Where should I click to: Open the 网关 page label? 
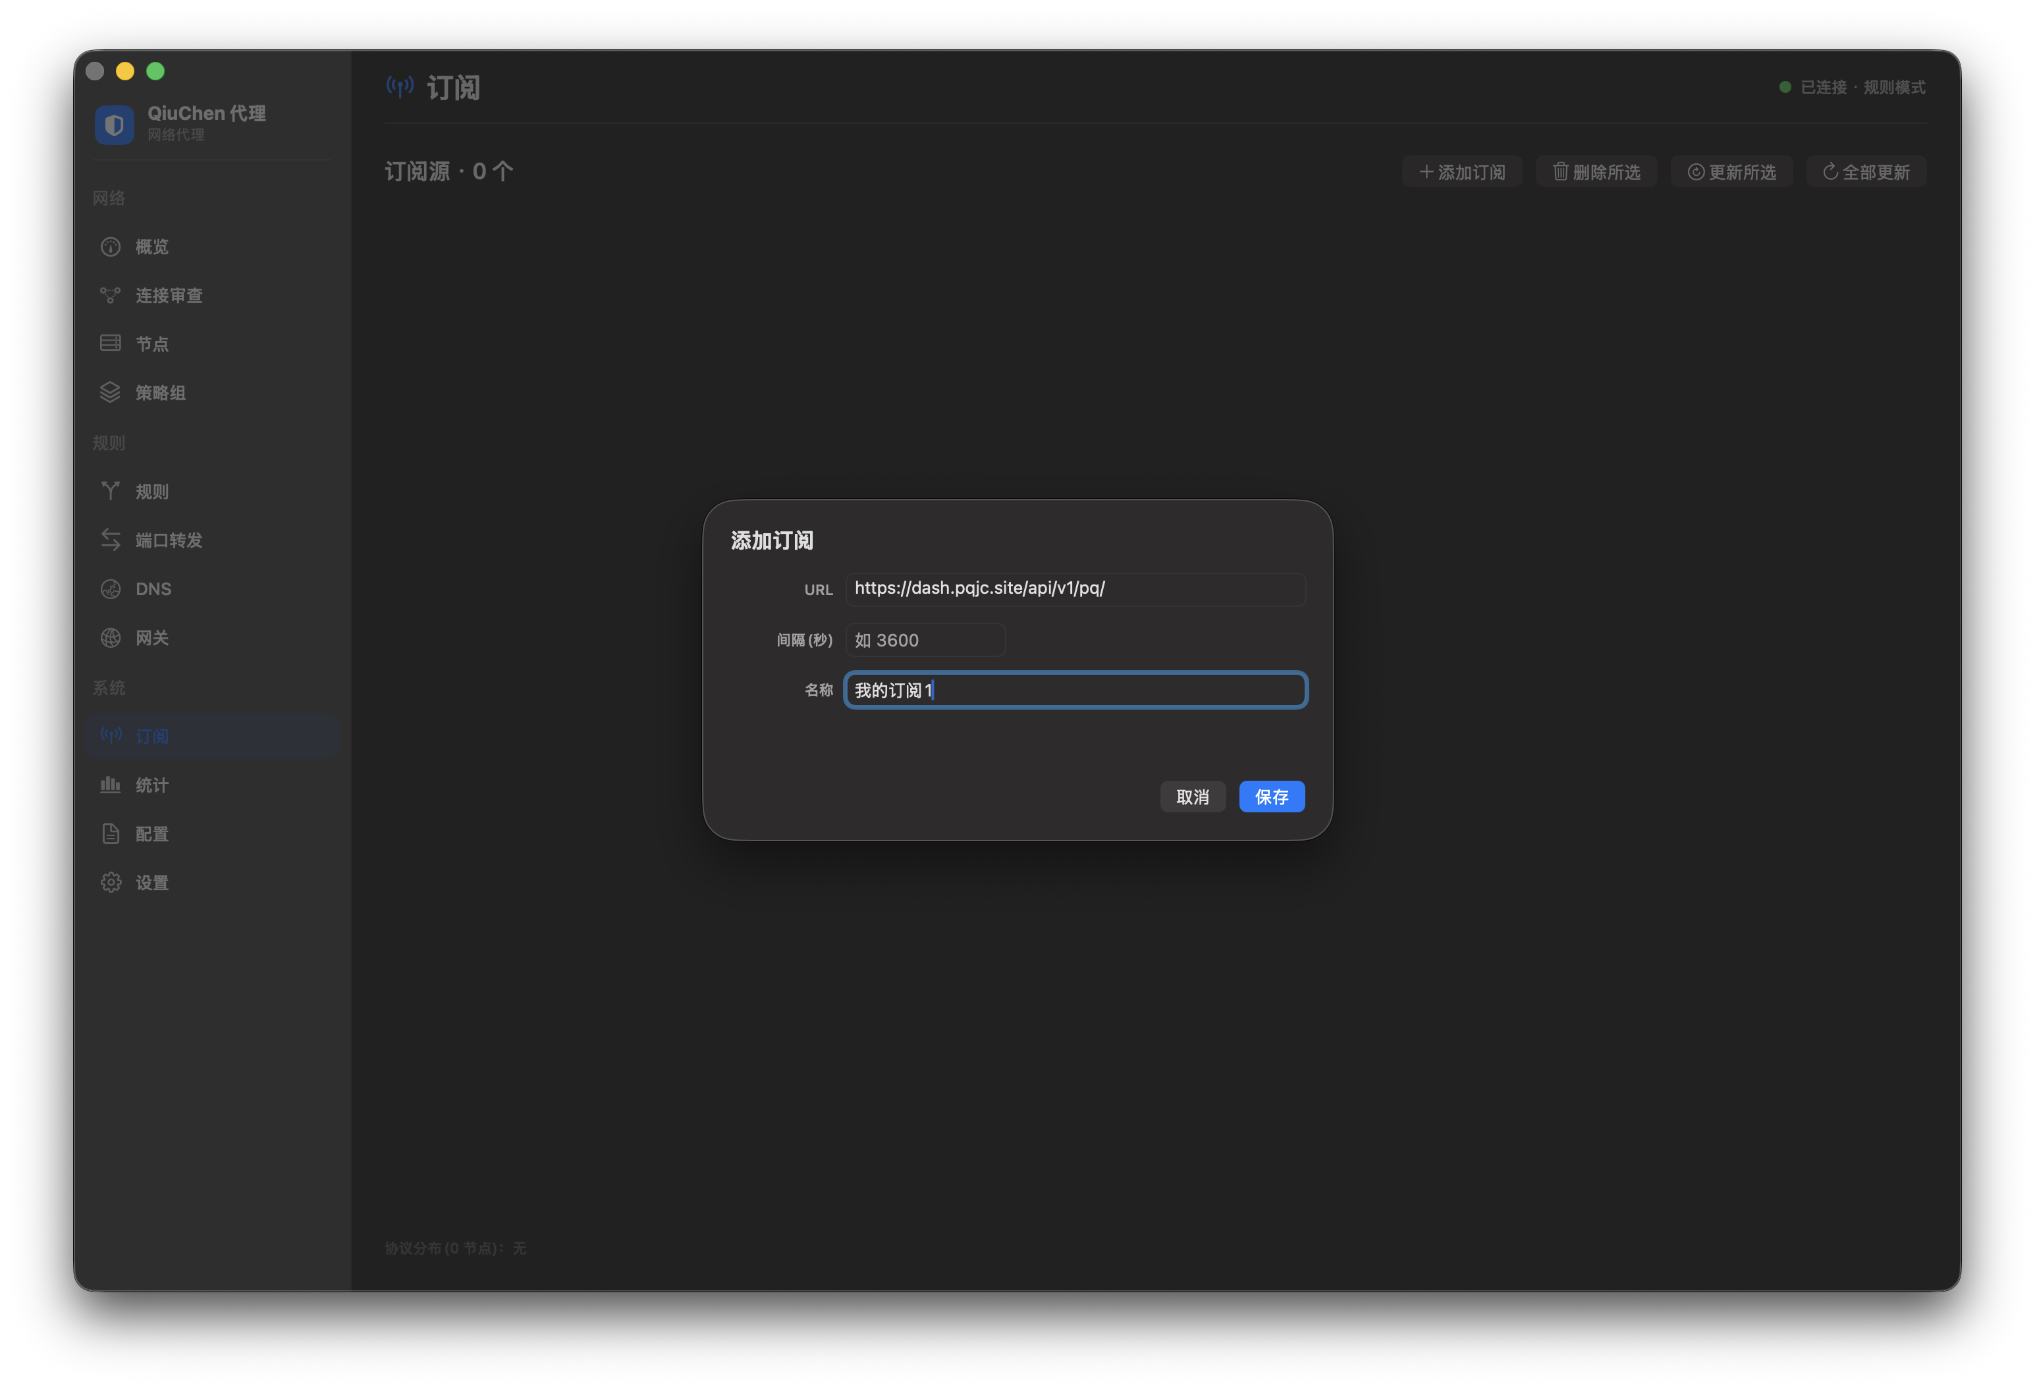click(152, 638)
